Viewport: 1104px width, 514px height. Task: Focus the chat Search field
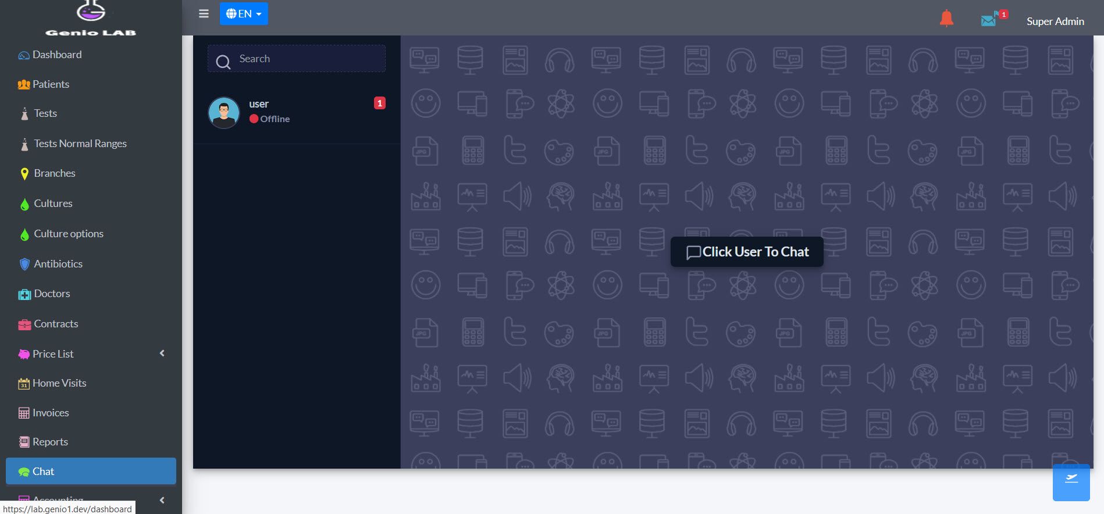(297, 59)
